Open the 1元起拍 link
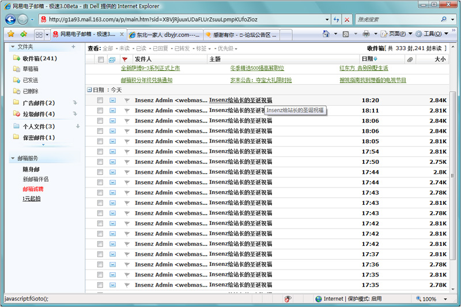The image size is (461, 307). [x=32, y=199]
